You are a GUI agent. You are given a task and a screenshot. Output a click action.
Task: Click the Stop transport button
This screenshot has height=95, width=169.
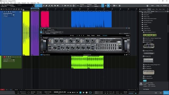coord(80,93)
